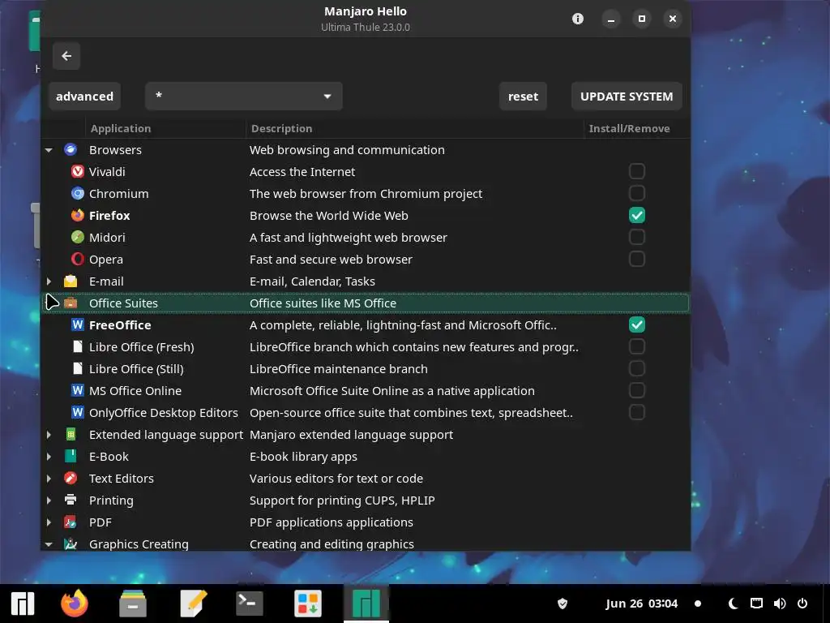This screenshot has width=830, height=623.
Task: Open the volume control tray icon
Action: pyautogui.click(x=780, y=604)
